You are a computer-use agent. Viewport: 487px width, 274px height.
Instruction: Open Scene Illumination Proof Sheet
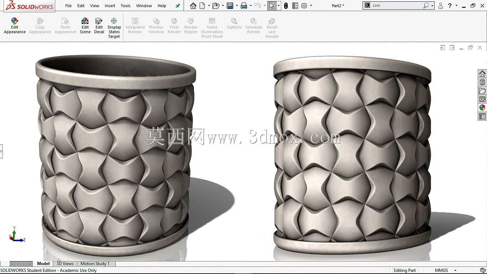click(x=212, y=28)
